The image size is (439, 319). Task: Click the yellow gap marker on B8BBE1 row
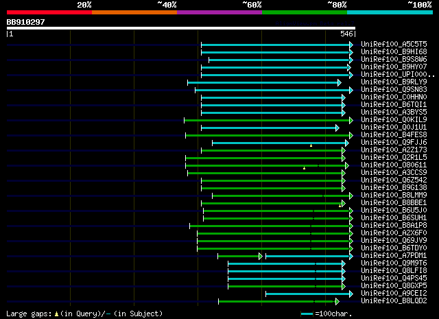[340, 206]
